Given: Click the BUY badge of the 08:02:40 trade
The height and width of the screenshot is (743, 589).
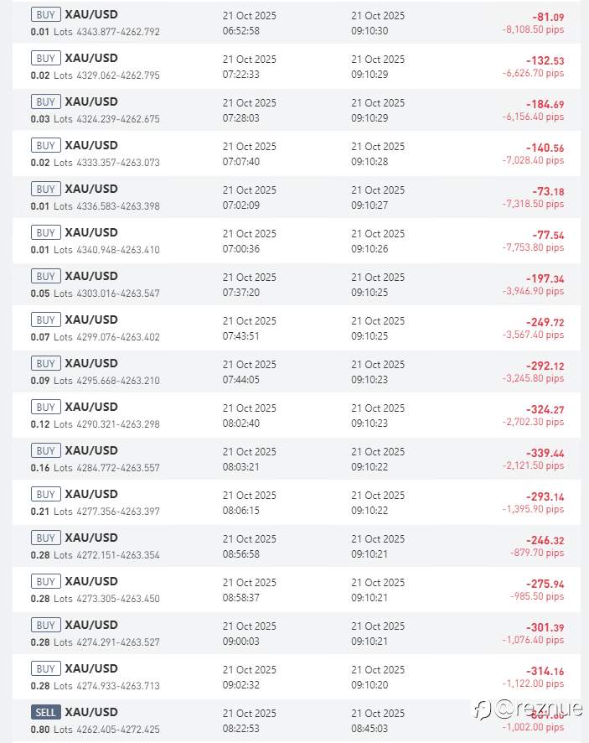Looking at the screenshot, I should pyautogui.click(x=45, y=408).
